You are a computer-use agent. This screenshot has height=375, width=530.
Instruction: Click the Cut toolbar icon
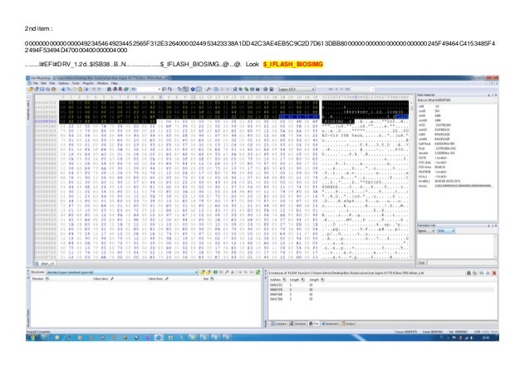click(63, 89)
